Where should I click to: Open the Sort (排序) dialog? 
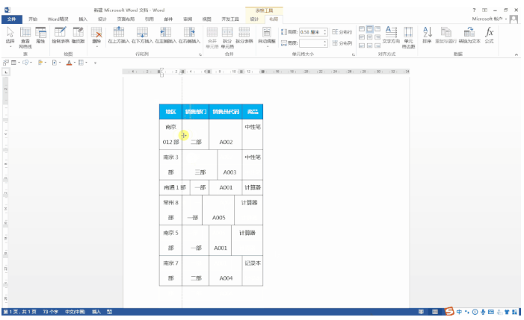click(427, 35)
